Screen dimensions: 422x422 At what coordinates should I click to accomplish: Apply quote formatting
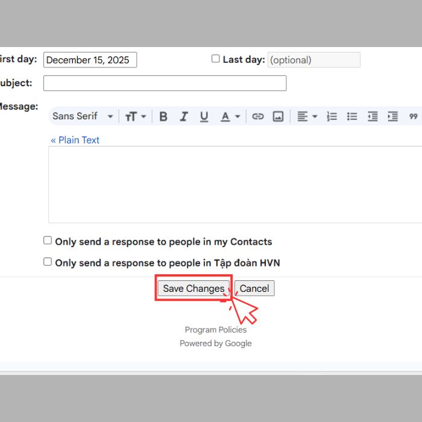coord(413,116)
